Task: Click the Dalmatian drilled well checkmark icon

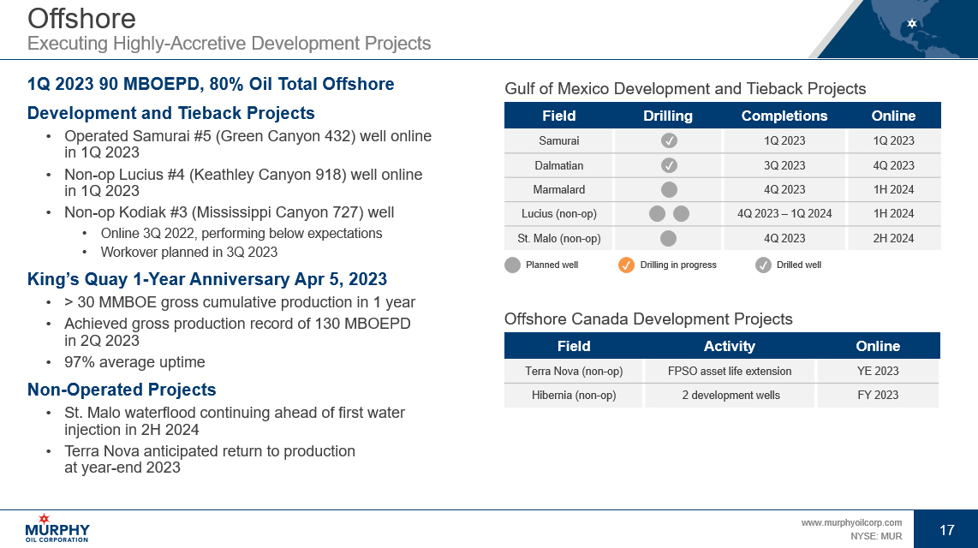Action: click(x=669, y=166)
